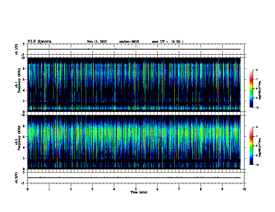
Task: Click the "10" kHz tick atop ch.1 frequency axis
Action: [24, 58]
